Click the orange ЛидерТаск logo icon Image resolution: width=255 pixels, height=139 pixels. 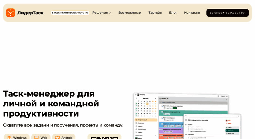click(11, 13)
